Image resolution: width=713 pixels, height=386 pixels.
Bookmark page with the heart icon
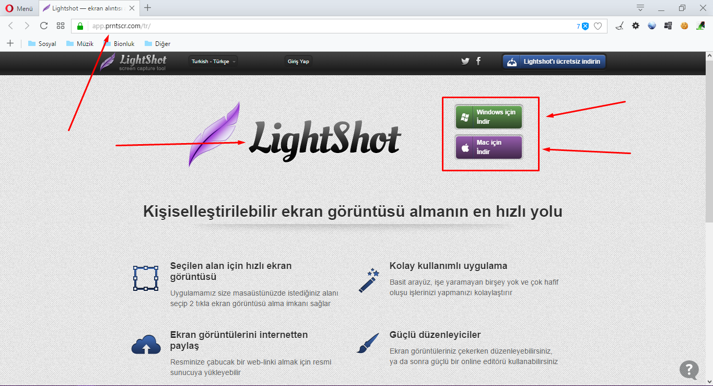tap(598, 26)
